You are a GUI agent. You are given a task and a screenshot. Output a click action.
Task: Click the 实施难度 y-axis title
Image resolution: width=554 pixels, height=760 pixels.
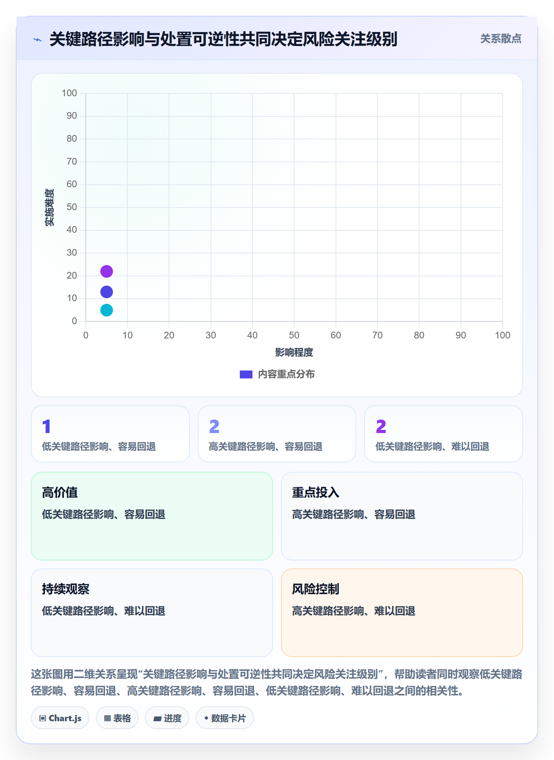click(x=49, y=207)
